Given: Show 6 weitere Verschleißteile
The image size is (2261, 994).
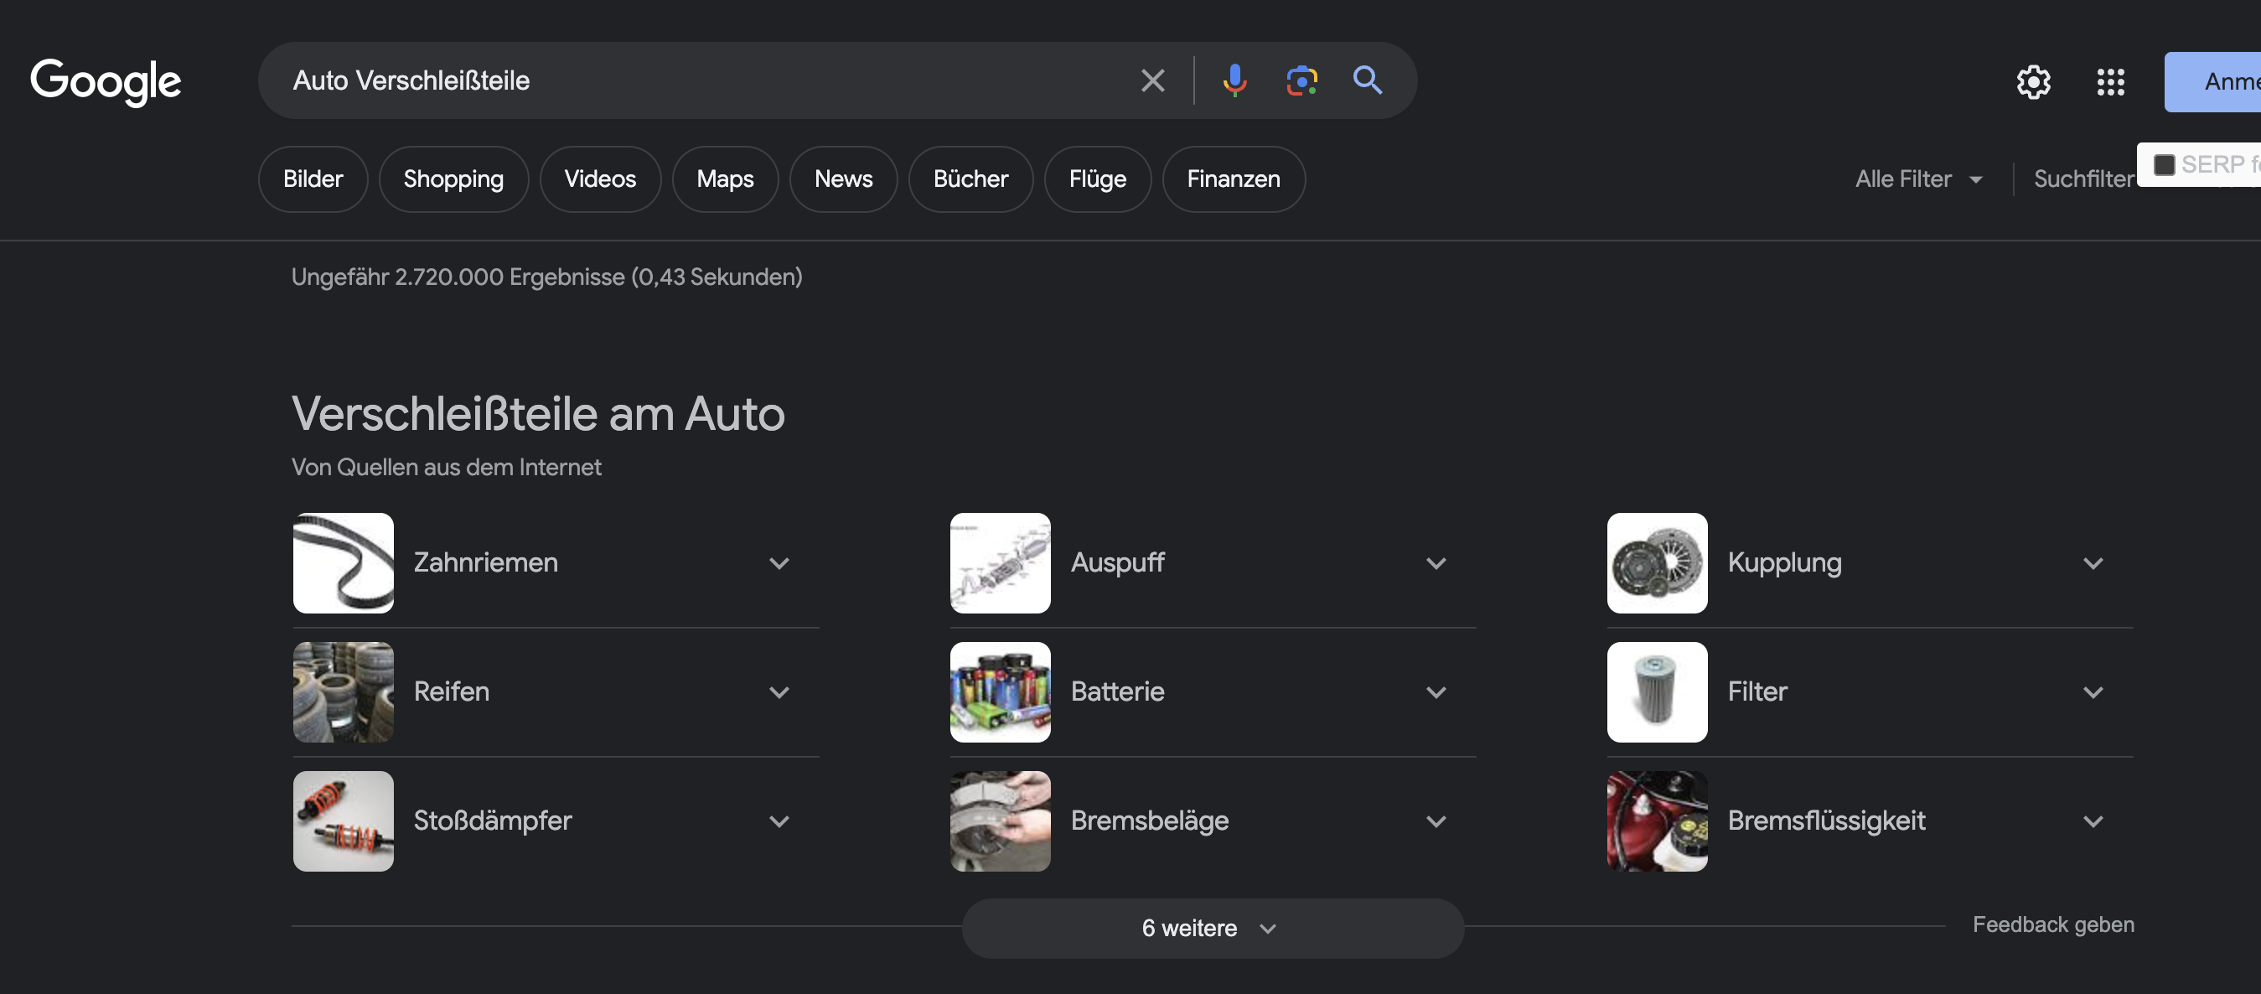Looking at the screenshot, I should [x=1211, y=928].
